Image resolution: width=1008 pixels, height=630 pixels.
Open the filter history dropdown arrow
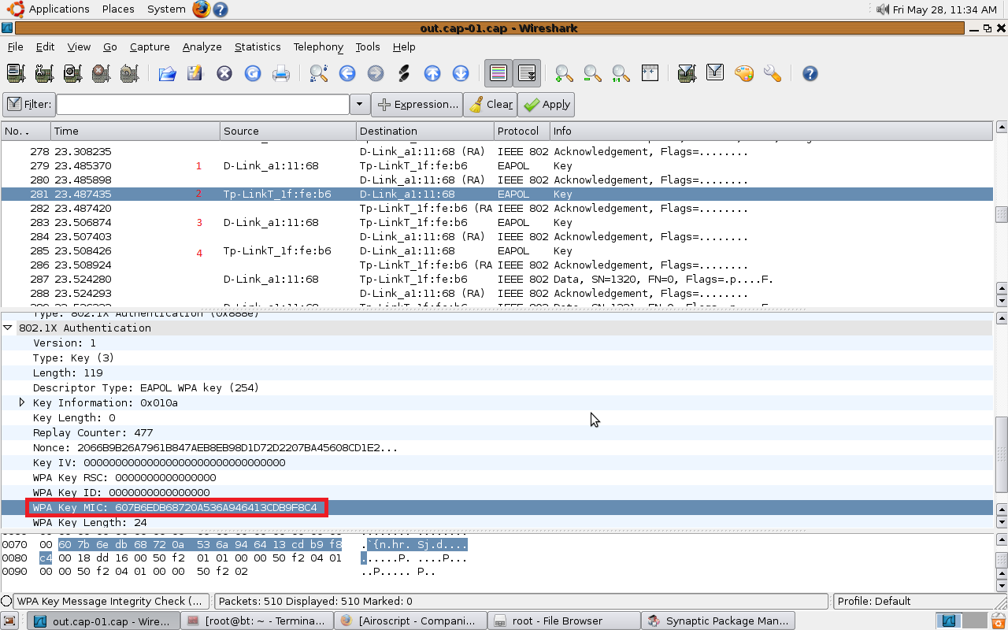pyautogui.click(x=360, y=104)
